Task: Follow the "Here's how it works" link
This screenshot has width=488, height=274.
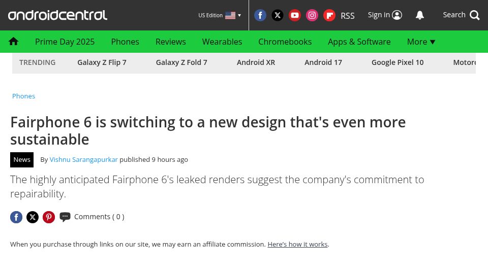Action: (297, 245)
